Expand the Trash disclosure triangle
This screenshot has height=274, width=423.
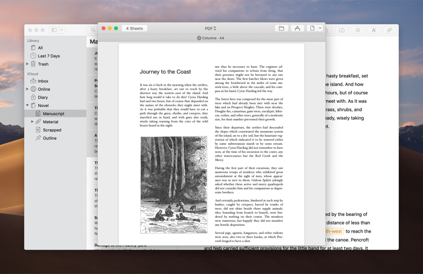coord(27,64)
